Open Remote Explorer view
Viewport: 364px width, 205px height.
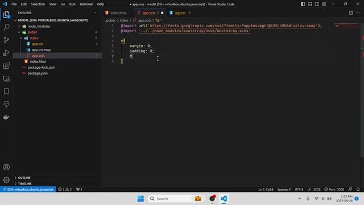coord(6,79)
